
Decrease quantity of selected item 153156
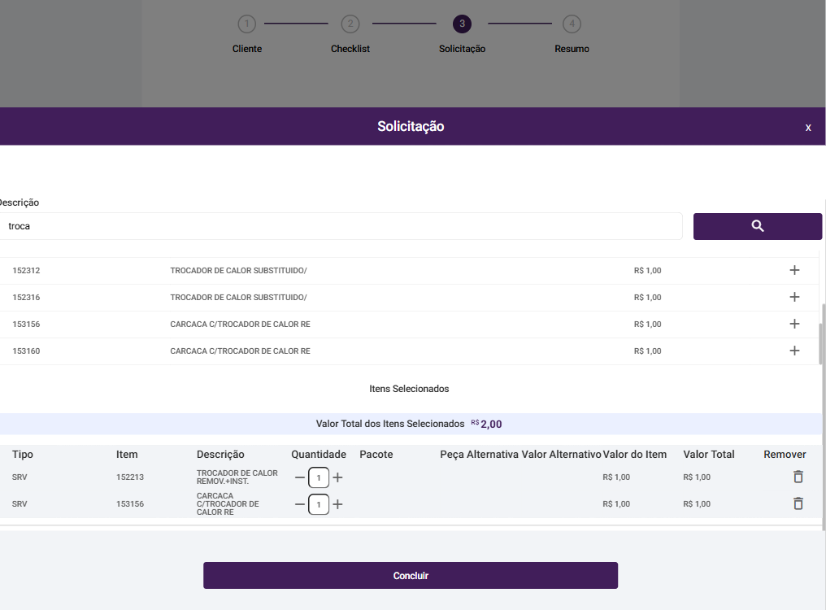coord(300,504)
